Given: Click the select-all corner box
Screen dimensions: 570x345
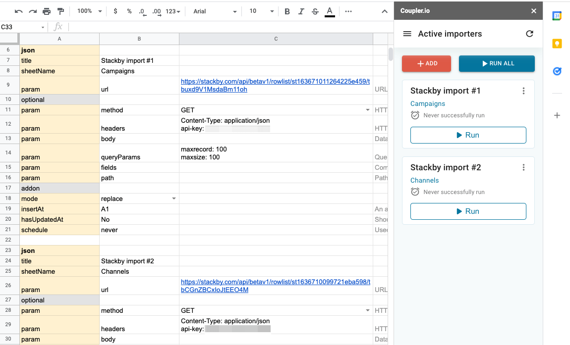Looking at the screenshot, I should (9, 39).
